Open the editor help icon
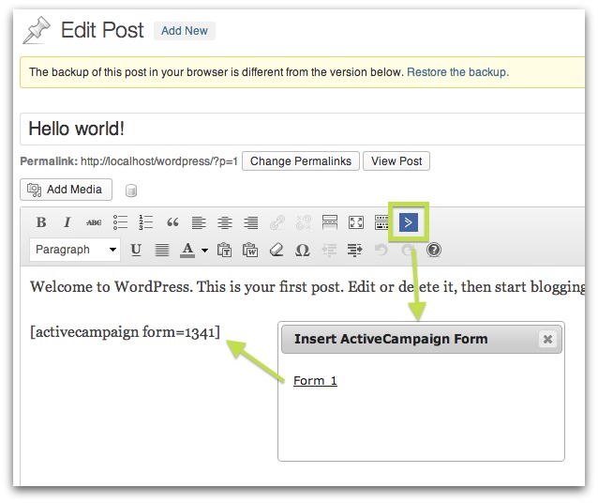Image resolution: width=598 pixels, height=503 pixels. click(x=434, y=251)
